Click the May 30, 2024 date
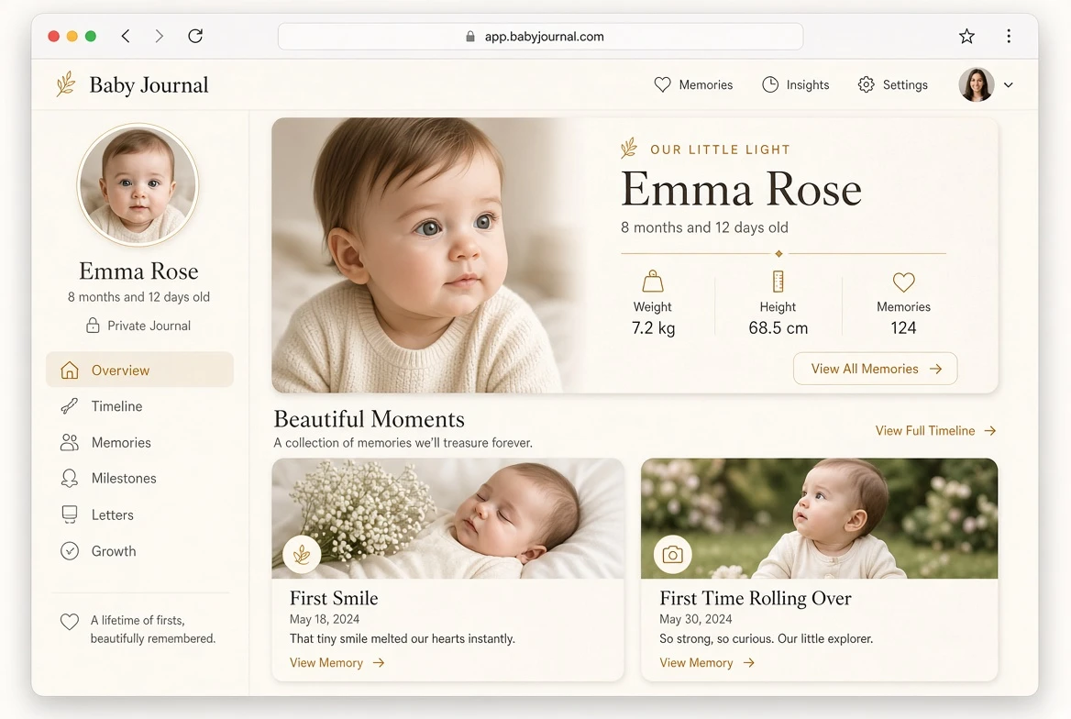This screenshot has width=1071, height=719. coord(695,619)
